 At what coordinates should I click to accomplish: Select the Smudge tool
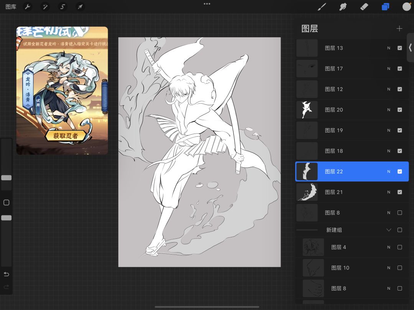click(x=343, y=7)
